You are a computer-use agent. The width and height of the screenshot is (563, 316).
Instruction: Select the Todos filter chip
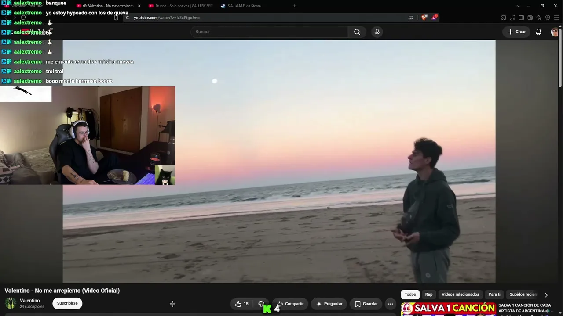click(x=410, y=294)
